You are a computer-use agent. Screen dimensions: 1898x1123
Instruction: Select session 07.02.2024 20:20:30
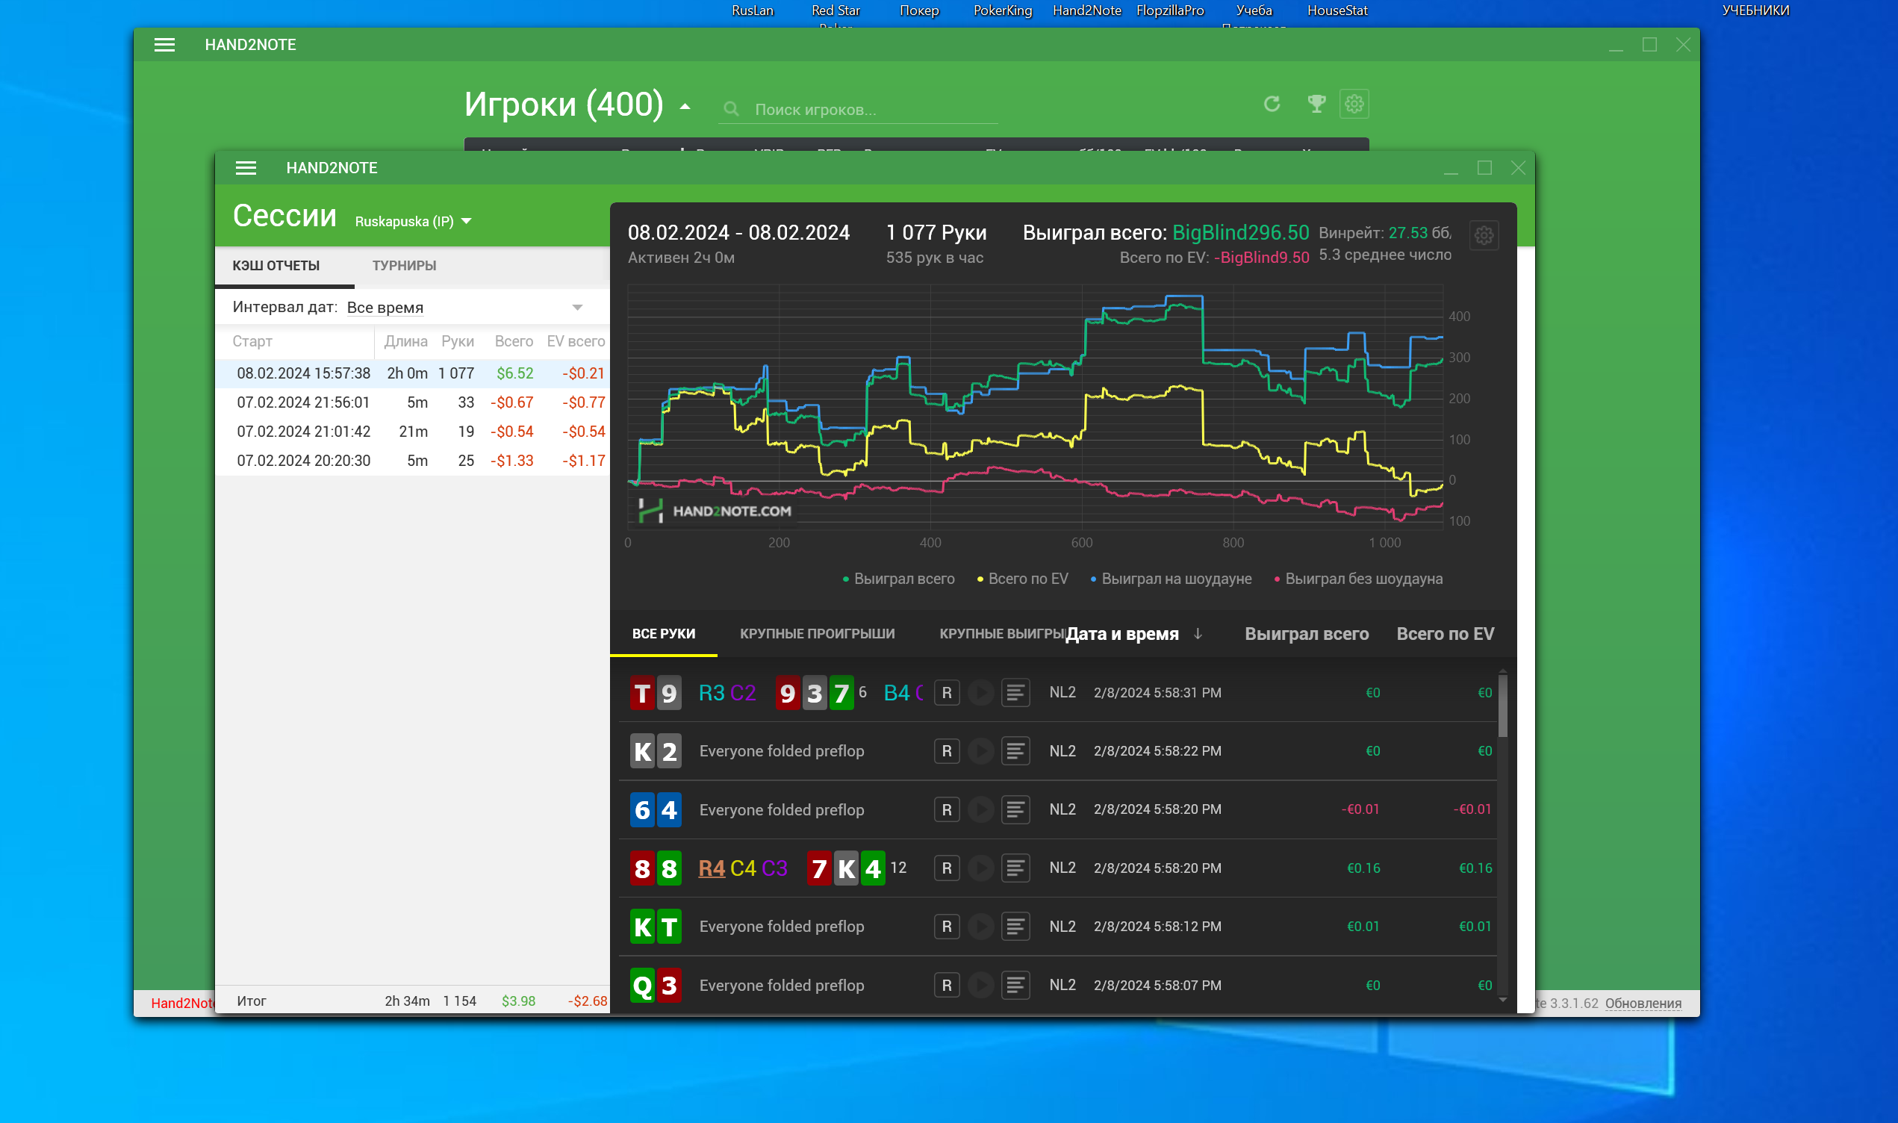(x=413, y=461)
